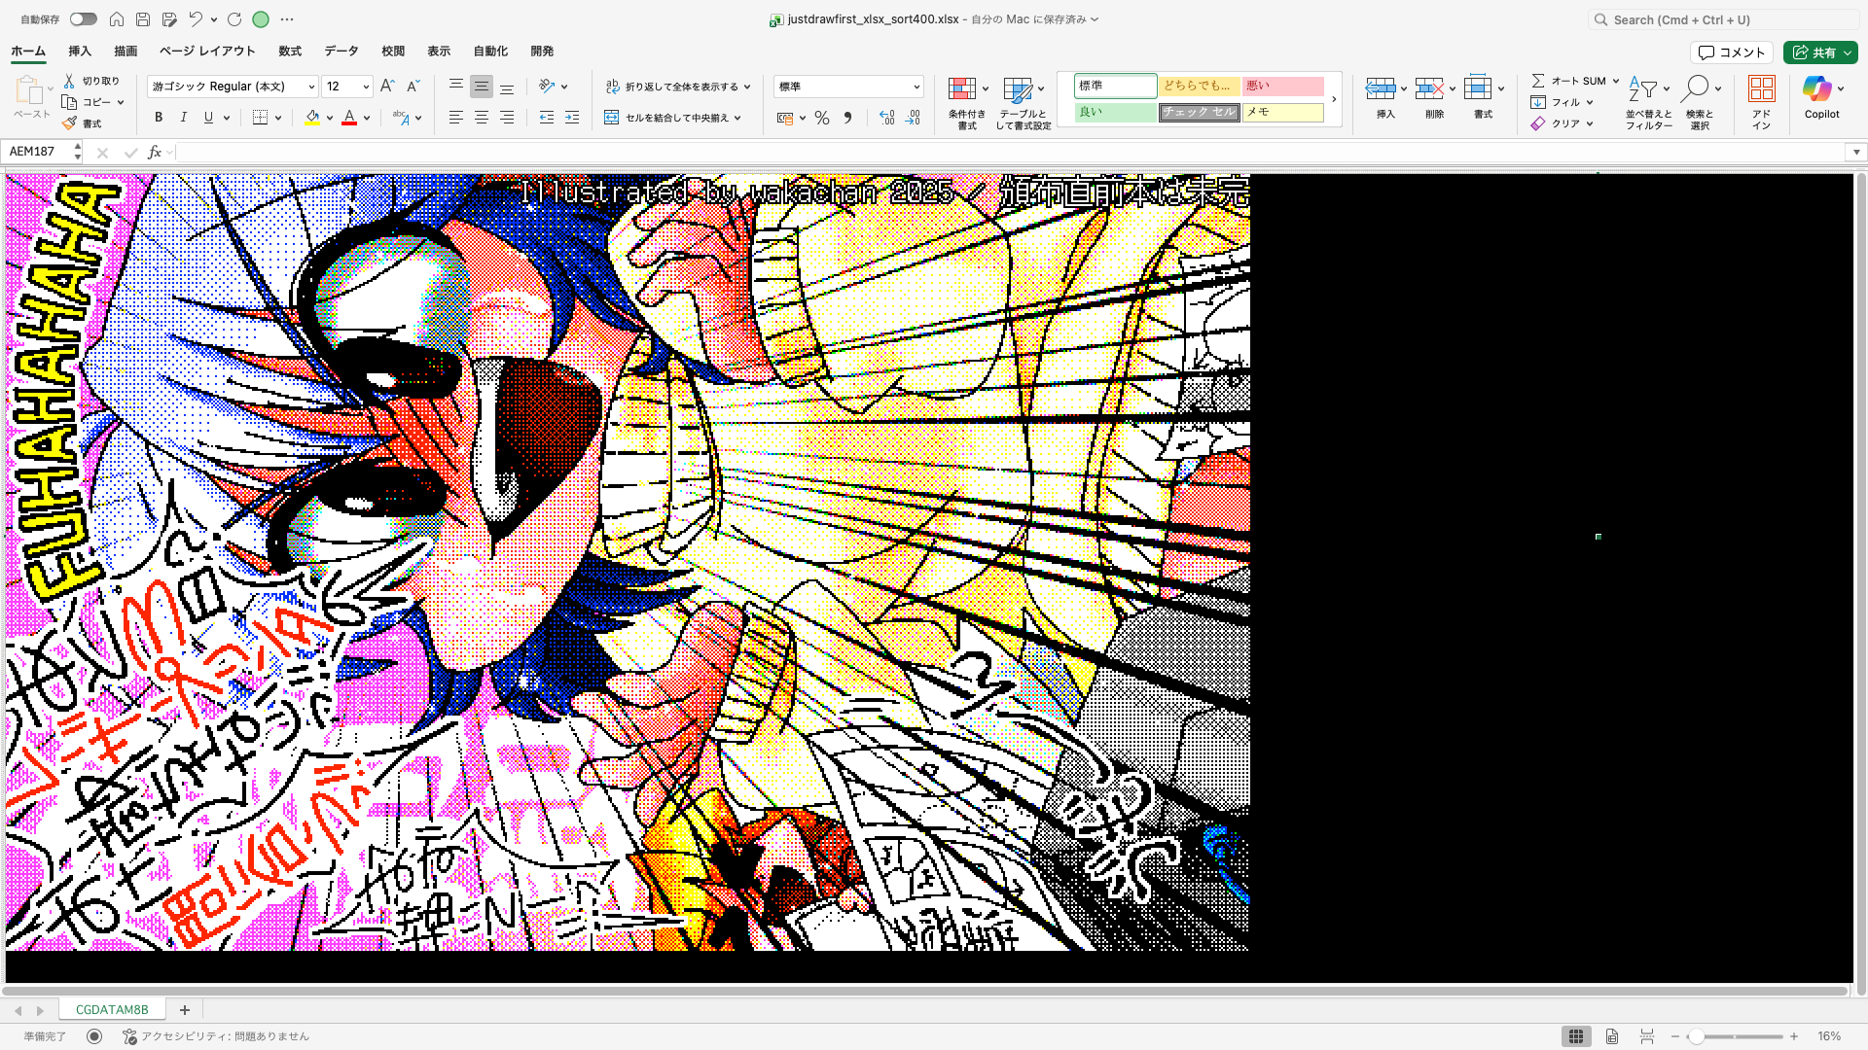Click the 共有 (Share) button

(1820, 52)
